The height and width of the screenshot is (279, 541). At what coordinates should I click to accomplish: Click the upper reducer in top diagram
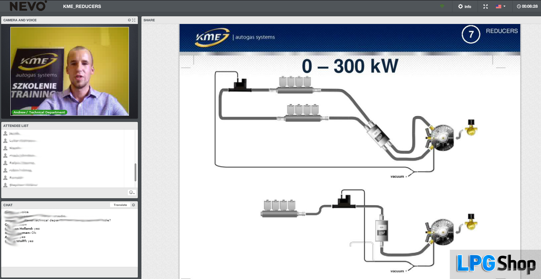441,138
